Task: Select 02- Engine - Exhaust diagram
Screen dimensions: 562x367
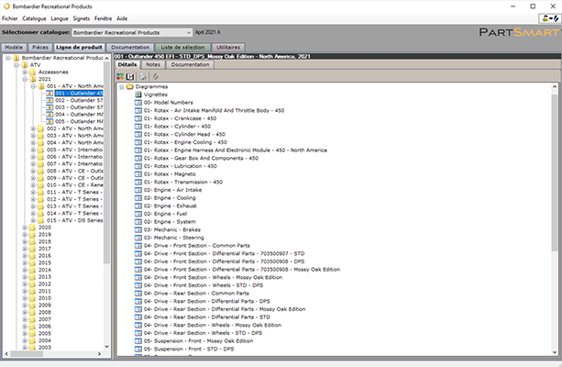Action: 170,206
